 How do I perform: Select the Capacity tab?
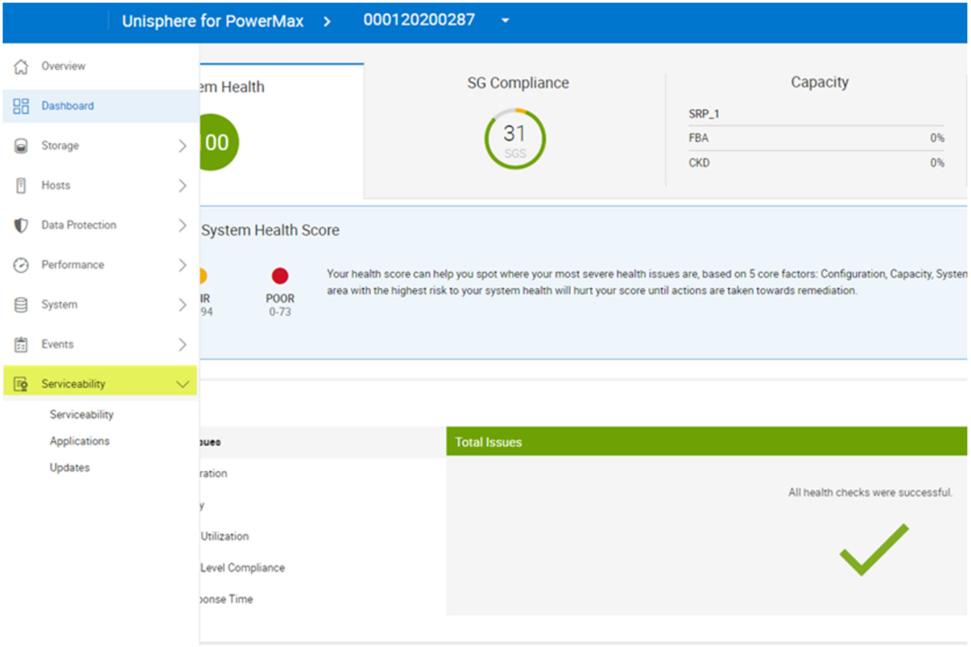pyautogui.click(x=817, y=131)
